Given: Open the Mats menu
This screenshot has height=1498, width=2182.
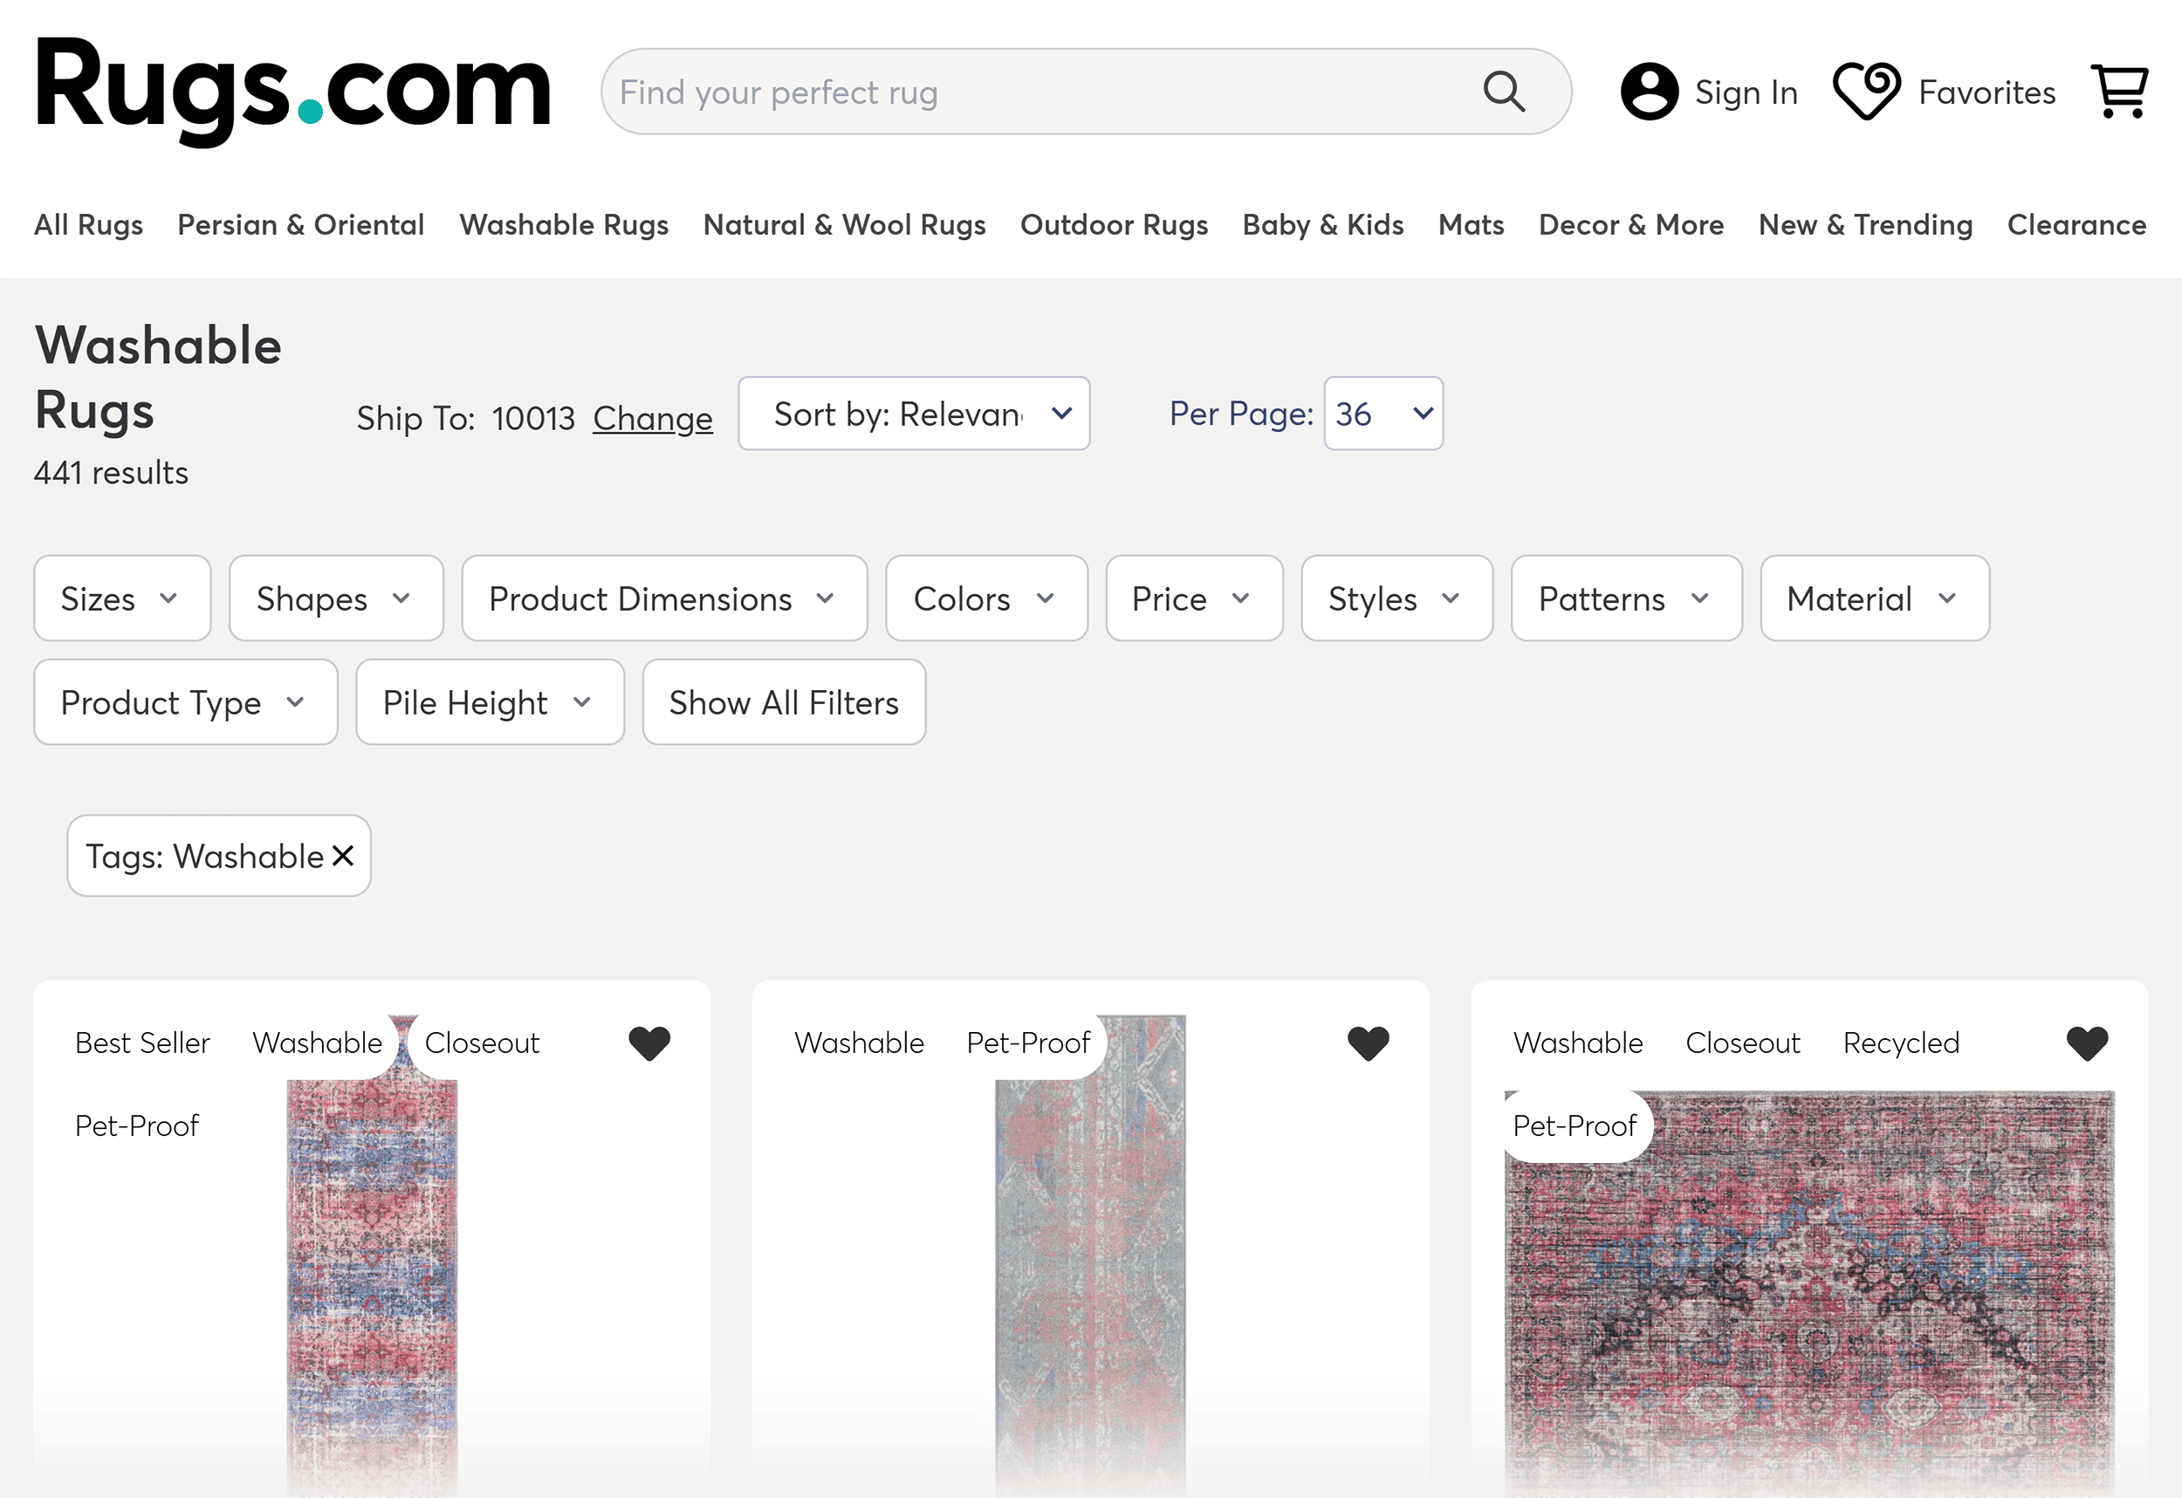Looking at the screenshot, I should coord(1471,225).
